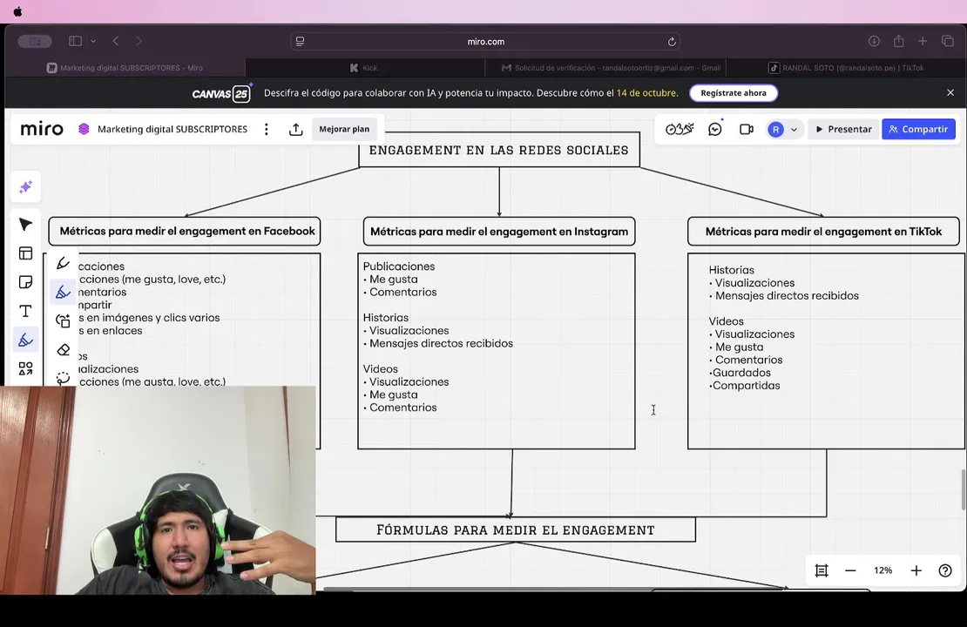The width and height of the screenshot is (967, 627).
Task: Expand sidebar options chevron in Safari
Action: coord(93,41)
